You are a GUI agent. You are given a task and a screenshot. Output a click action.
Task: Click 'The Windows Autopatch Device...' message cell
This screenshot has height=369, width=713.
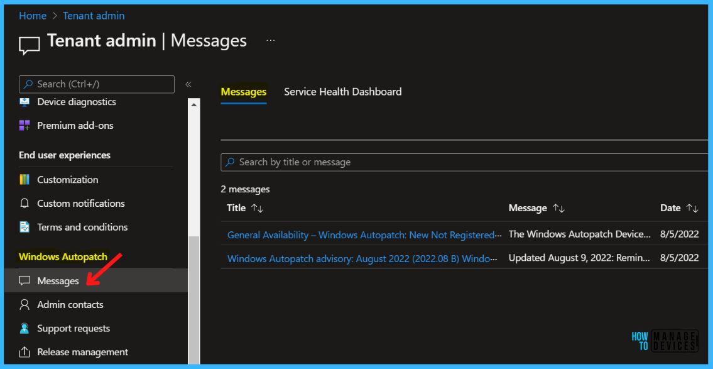[580, 234]
